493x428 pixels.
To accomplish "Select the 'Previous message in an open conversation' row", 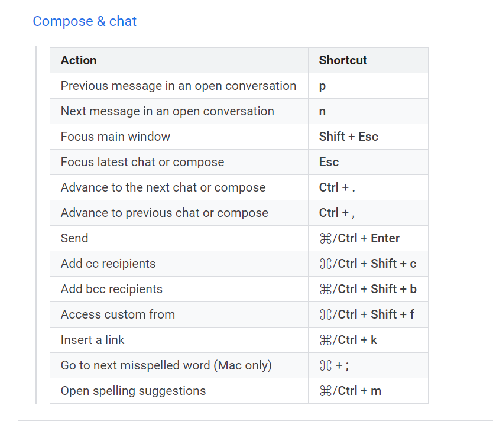I will (x=178, y=86).
